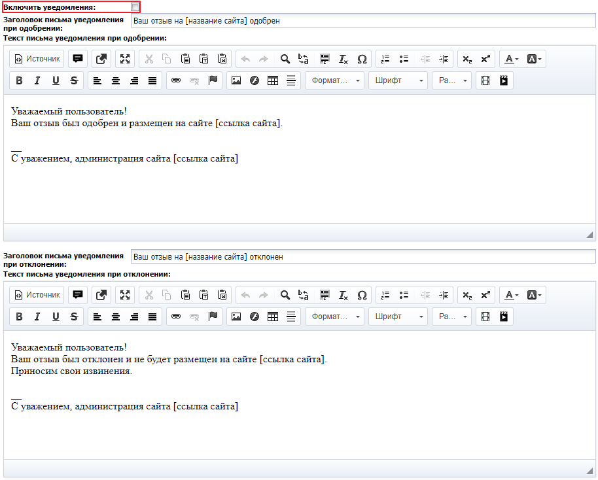Click "Источник" button in the approval editor
Image resolution: width=598 pixels, height=480 pixels.
[37, 59]
